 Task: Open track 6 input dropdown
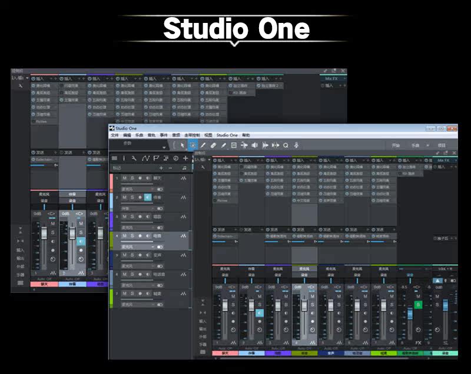coord(153,285)
